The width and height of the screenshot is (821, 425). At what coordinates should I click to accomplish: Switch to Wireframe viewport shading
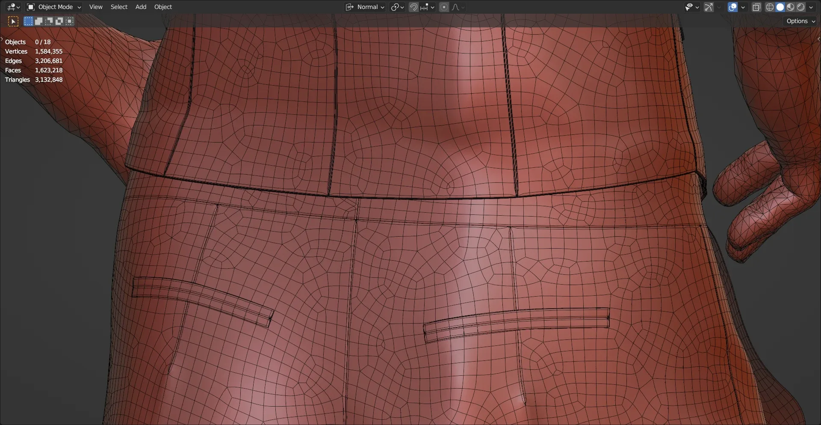pyautogui.click(x=770, y=7)
